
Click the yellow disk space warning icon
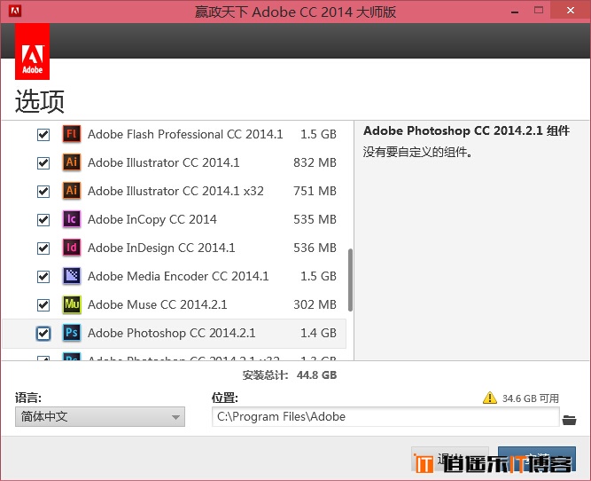pos(490,398)
